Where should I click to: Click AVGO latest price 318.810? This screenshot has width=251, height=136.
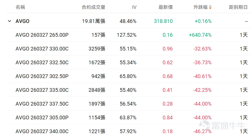(x=163, y=21)
